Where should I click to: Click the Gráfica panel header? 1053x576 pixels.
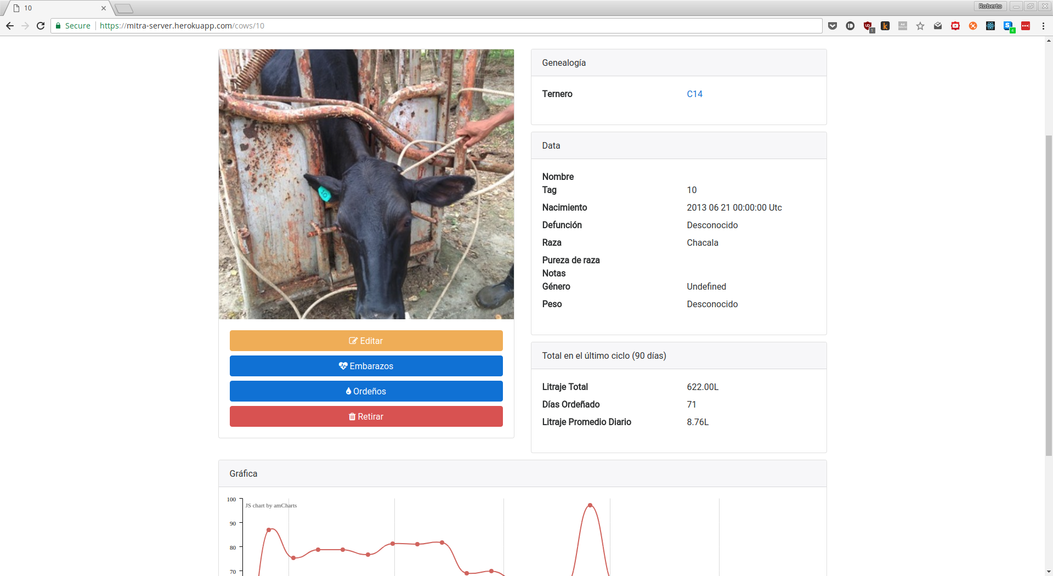coord(522,473)
